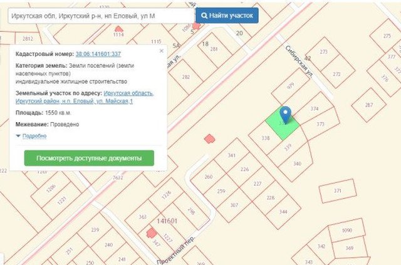
Task: Select parcel 287 on the map
Action: click(x=369, y=105)
